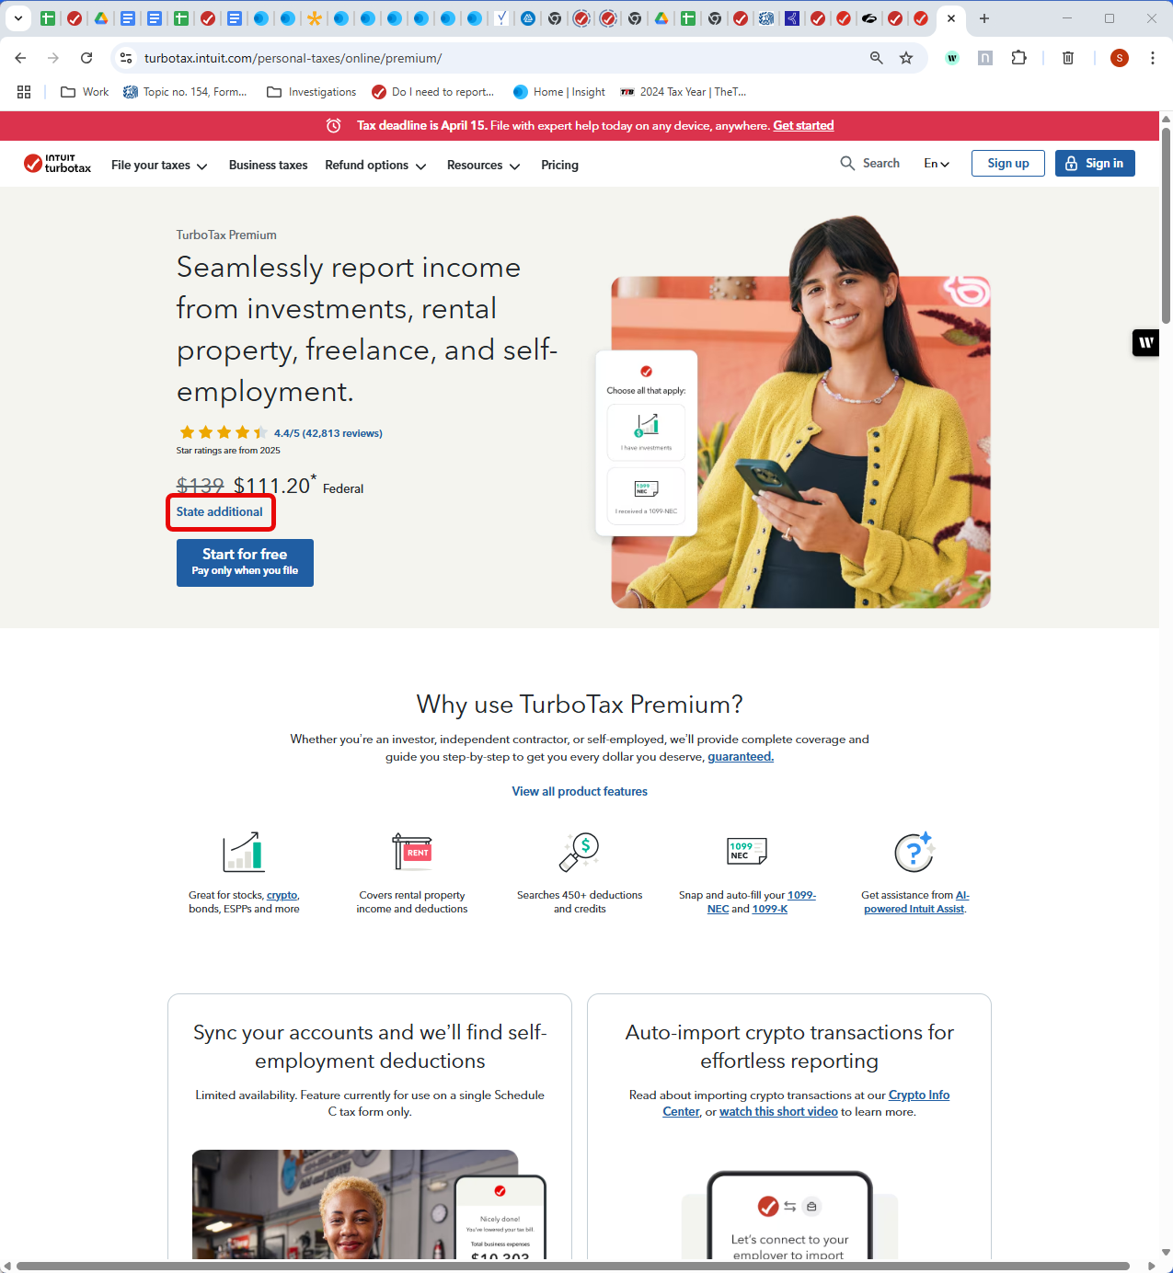Expand the Resources dropdown menu
Screen dimensions: 1173x1273
tap(484, 166)
